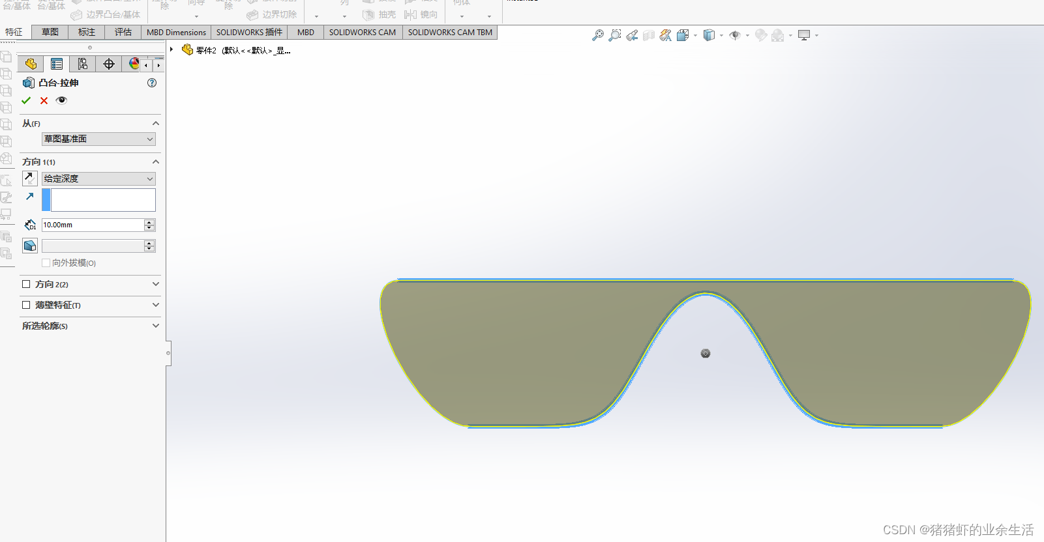Toggle the detailed preview eye icon
This screenshot has height=542, width=1044.
(61, 100)
